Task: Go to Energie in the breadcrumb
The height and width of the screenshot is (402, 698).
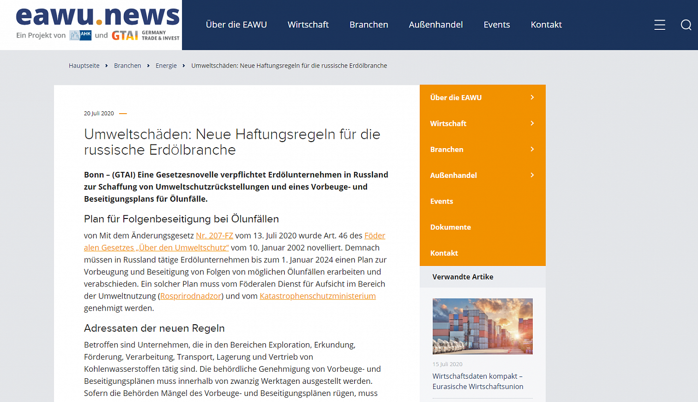Action: click(166, 66)
